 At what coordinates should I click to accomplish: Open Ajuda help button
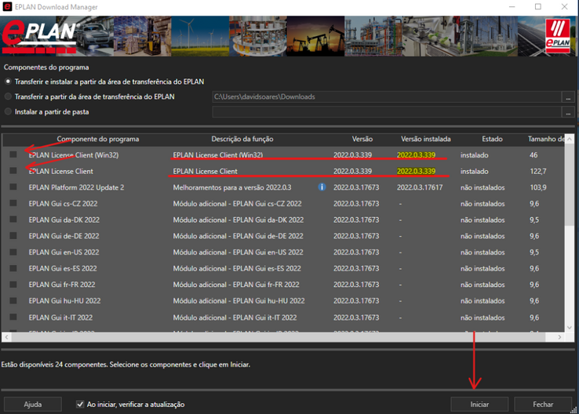tap(32, 404)
